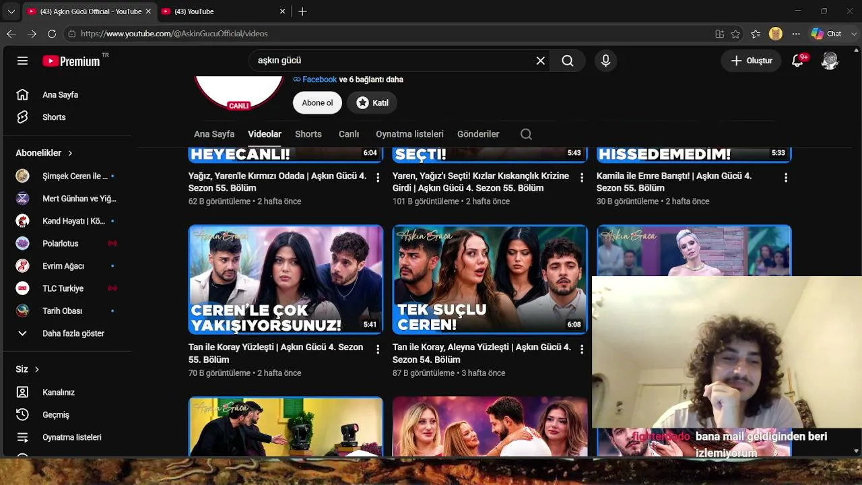Viewport: 862px width, 485px height.
Task: Open the Gönderiler channel tab
Action: [x=478, y=134]
